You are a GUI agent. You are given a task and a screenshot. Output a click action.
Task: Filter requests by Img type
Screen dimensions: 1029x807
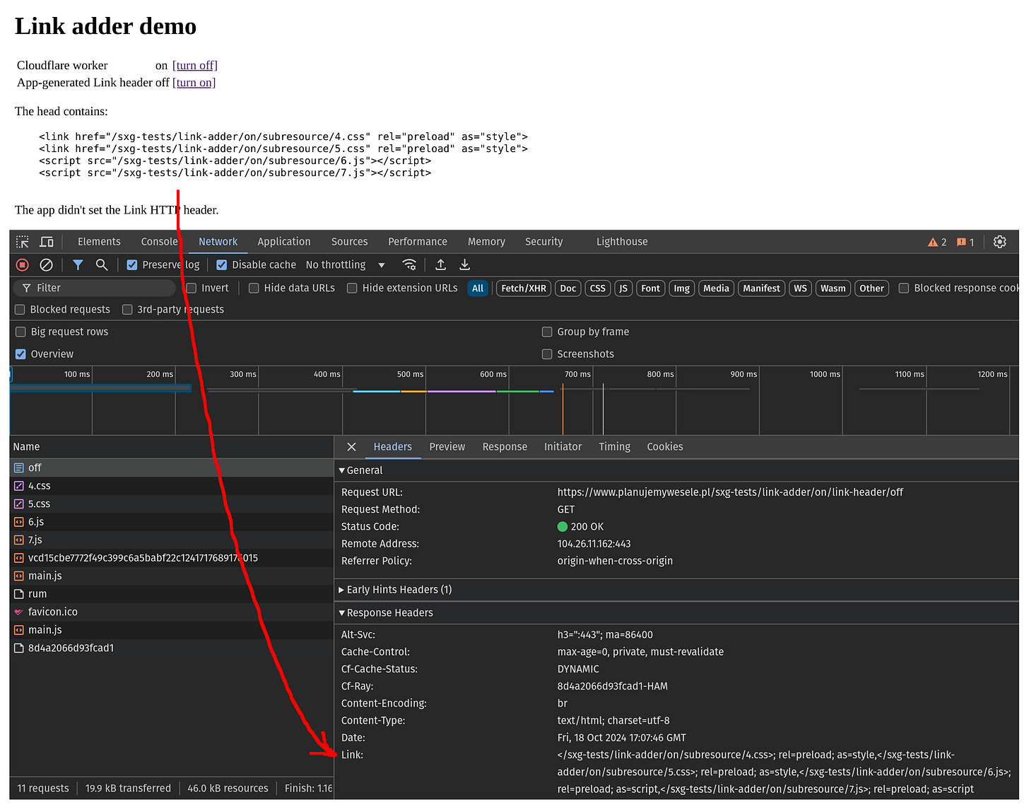click(681, 289)
